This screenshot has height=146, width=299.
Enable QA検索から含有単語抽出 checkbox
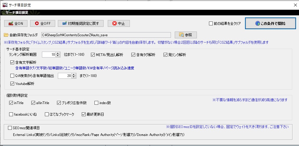12,76
